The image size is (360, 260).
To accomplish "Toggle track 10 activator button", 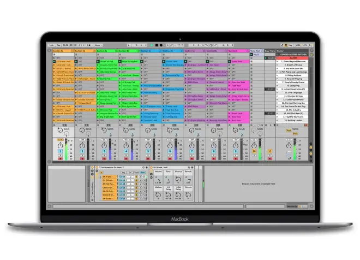I will [254, 151].
